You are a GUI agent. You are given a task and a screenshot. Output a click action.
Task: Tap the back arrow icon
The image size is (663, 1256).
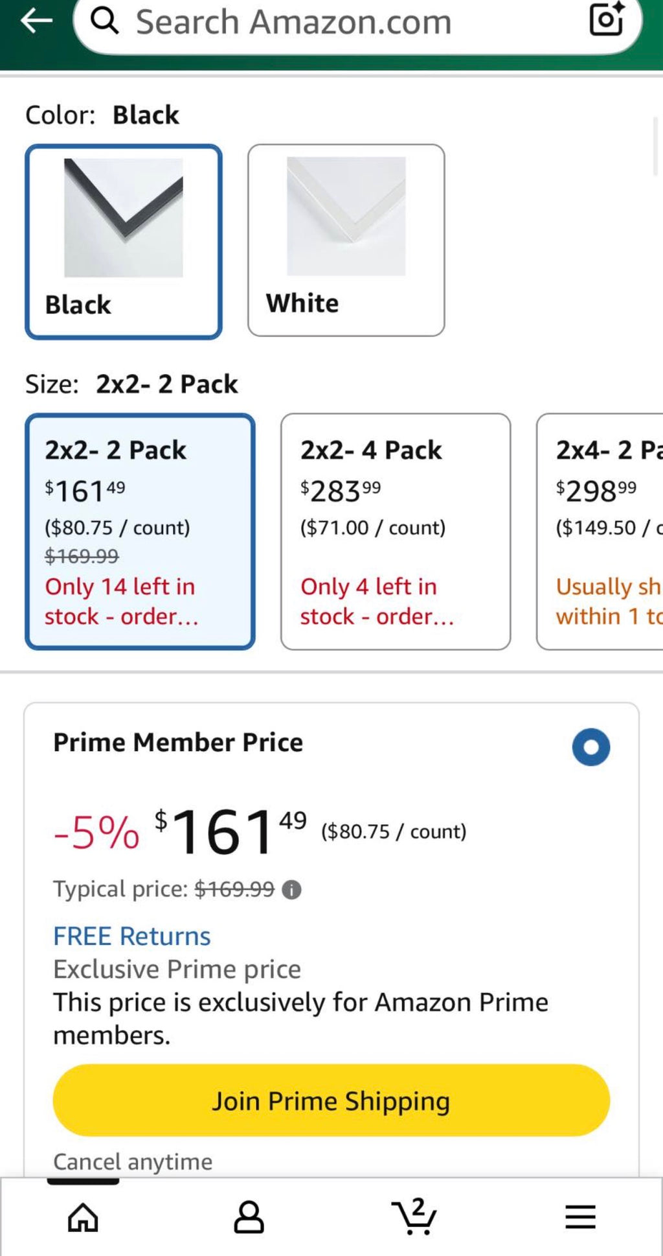(36, 21)
